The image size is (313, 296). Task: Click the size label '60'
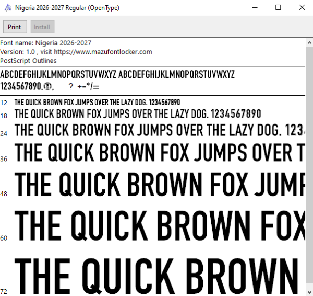4,238
